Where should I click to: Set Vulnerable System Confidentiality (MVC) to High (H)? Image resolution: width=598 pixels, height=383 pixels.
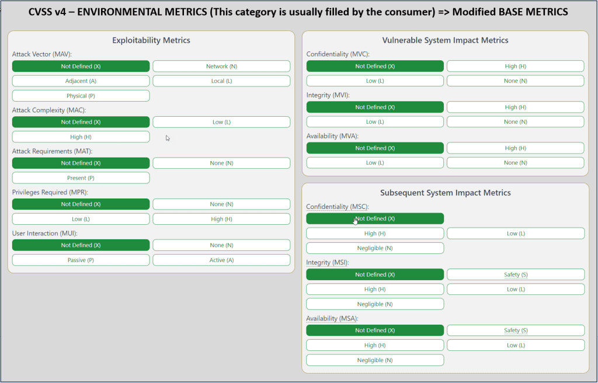(x=515, y=67)
